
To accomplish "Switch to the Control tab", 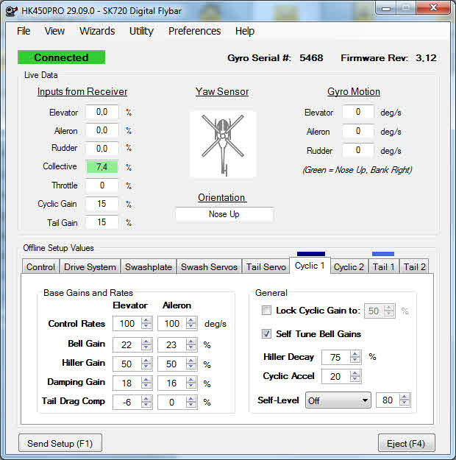I will [x=40, y=267].
